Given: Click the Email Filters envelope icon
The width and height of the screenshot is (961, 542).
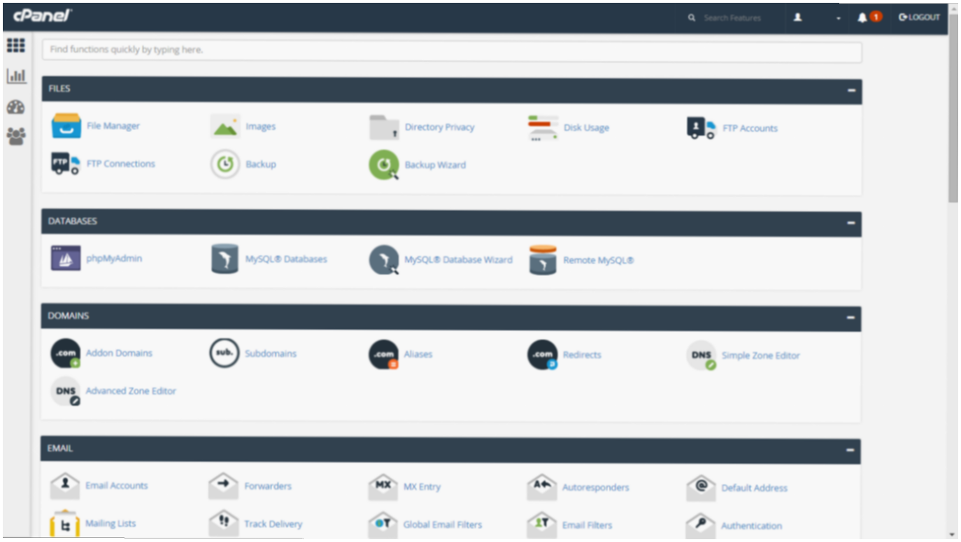Looking at the screenshot, I should click(x=542, y=525).
